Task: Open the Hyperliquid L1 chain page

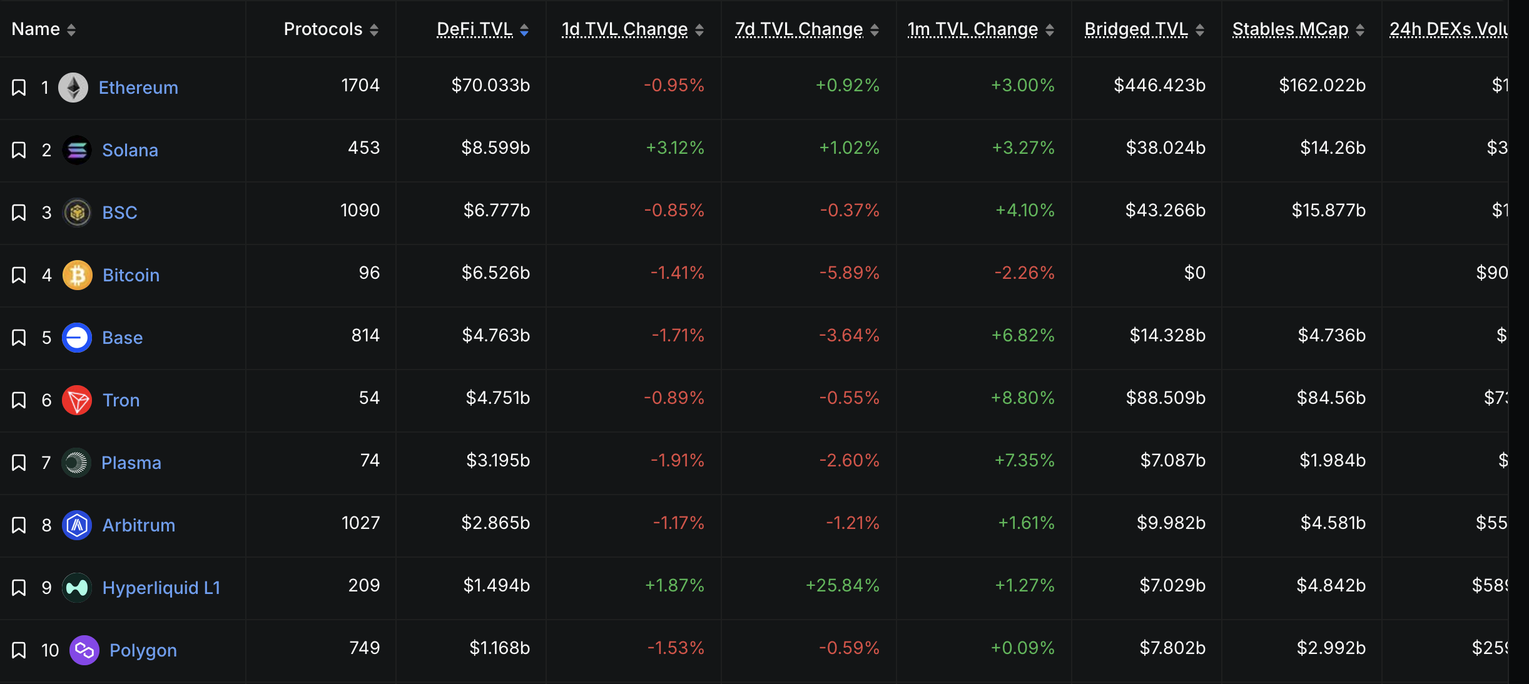Action: [161, 588]
